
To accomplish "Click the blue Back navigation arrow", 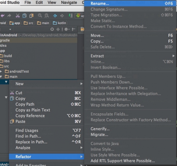I will tap(55, 15).
